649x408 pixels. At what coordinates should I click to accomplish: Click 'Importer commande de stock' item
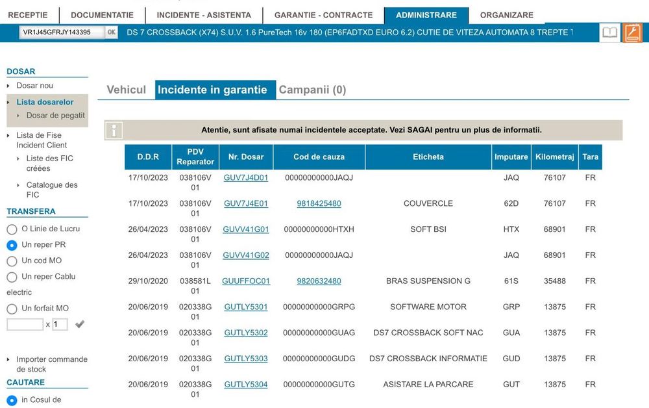coord(52,364)
